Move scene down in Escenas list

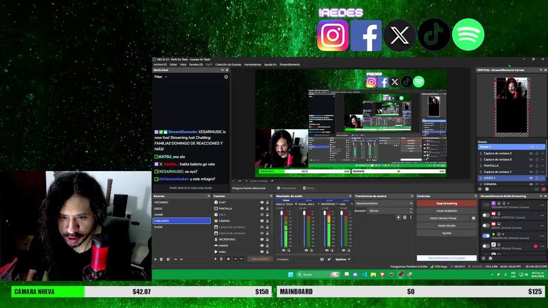181,259
